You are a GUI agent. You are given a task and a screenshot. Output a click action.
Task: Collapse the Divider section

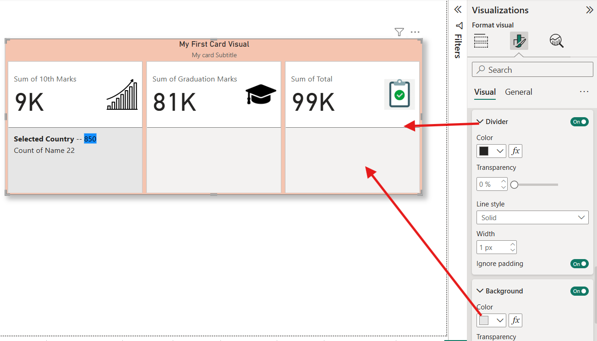[x=479, y=121]
